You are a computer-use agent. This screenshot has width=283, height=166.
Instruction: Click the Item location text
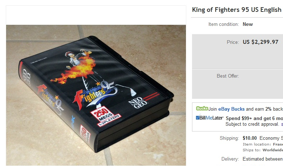point(263,144)
